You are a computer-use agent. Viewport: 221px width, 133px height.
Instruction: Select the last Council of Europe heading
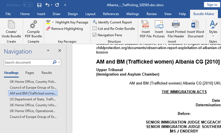(x=33, y=117)
